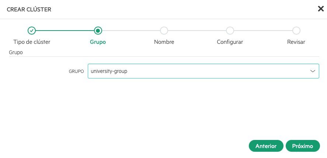The height and width of the screenshot is (158, 327).
Task: Click the Revisar step circle
Action: pos(296,31)
